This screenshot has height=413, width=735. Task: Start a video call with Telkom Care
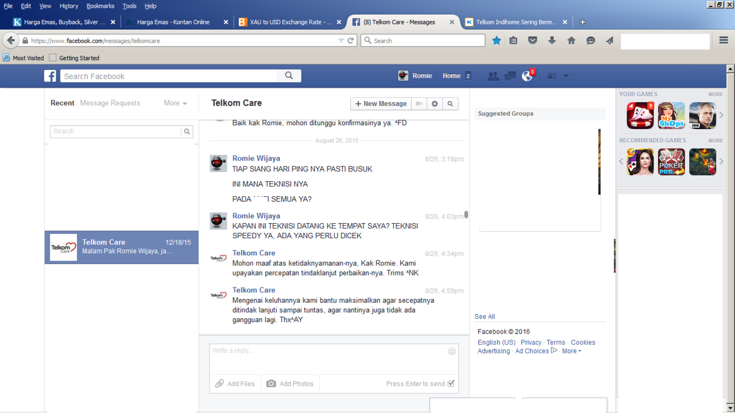pos(419,104)
